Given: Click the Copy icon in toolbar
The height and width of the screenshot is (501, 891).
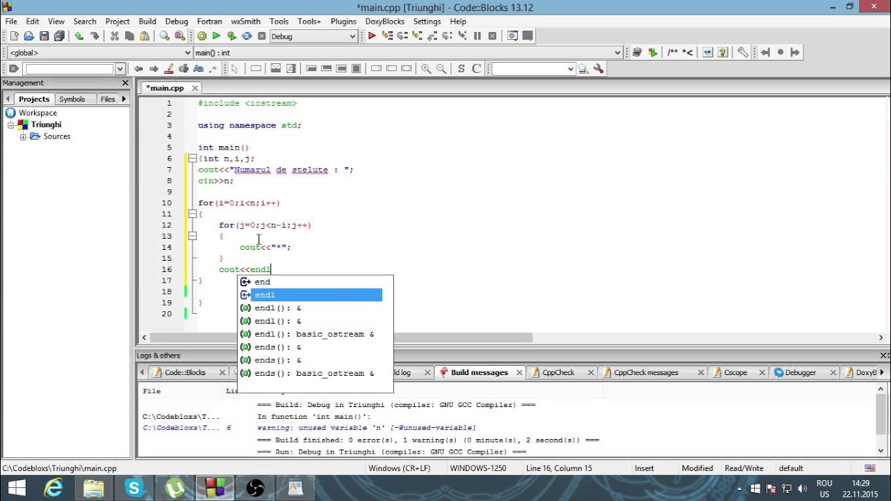Looking at the screenshot, I should (129, 36).
